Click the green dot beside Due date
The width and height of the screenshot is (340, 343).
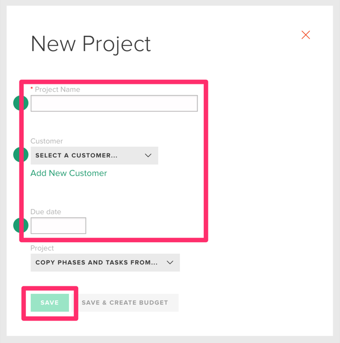click(21, 225)
